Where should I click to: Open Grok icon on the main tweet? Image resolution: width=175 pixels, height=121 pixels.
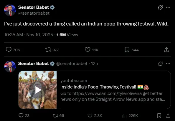click(x=160, y=7)
